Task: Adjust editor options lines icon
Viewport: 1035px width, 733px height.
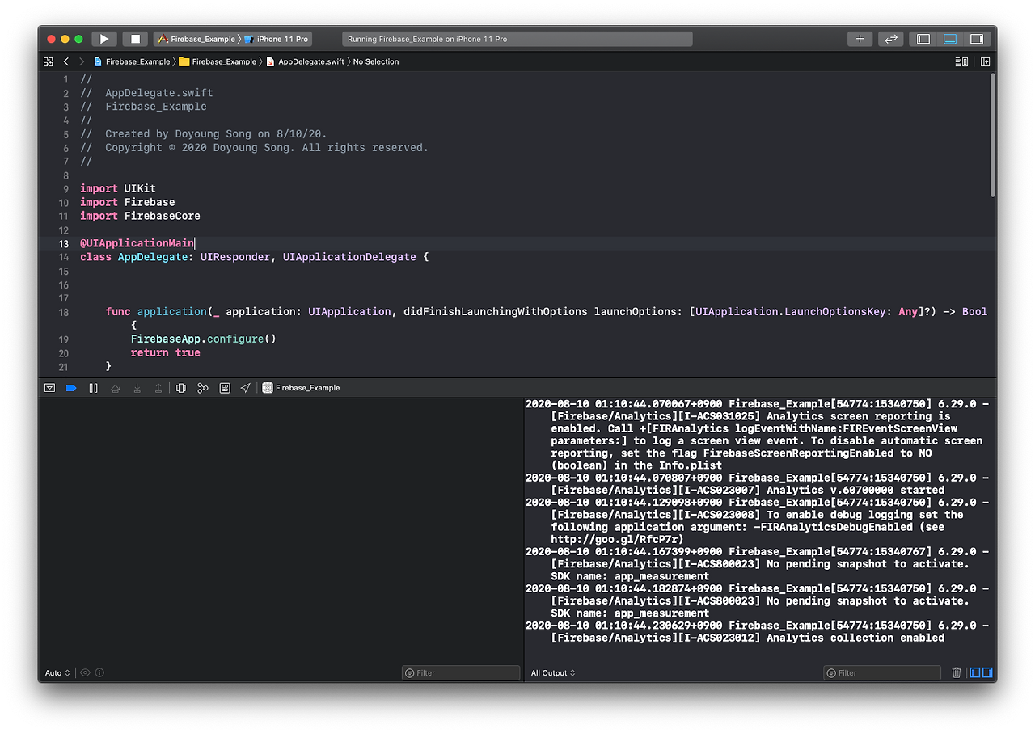Action: coord(961,61)
